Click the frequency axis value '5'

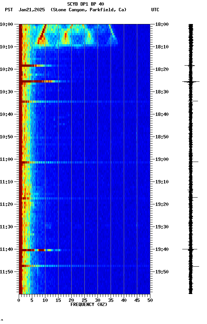[x=32, y=300]
